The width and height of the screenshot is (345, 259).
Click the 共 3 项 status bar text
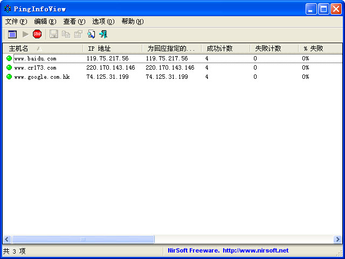(x=15, y=251)
